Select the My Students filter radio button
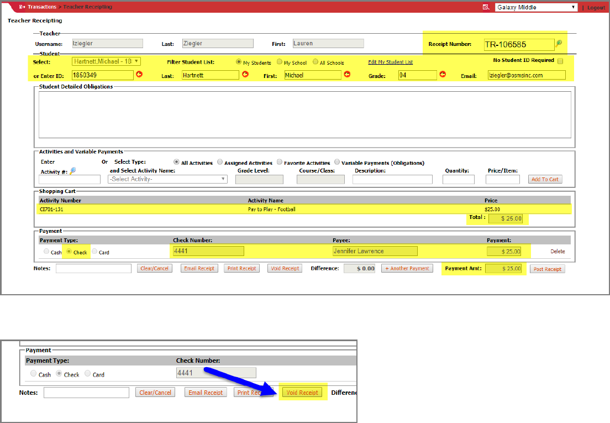The image size is (610, 423). tap(239, 62)
